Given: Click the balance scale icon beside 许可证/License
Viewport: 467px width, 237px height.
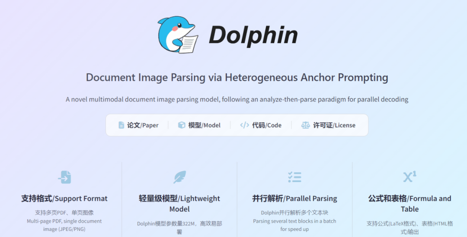Looking at the screenshot, I should coord(306,125).
